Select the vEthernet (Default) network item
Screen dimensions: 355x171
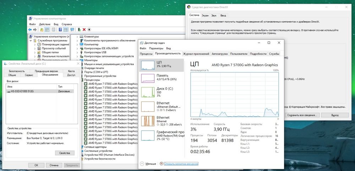(161, 107)
